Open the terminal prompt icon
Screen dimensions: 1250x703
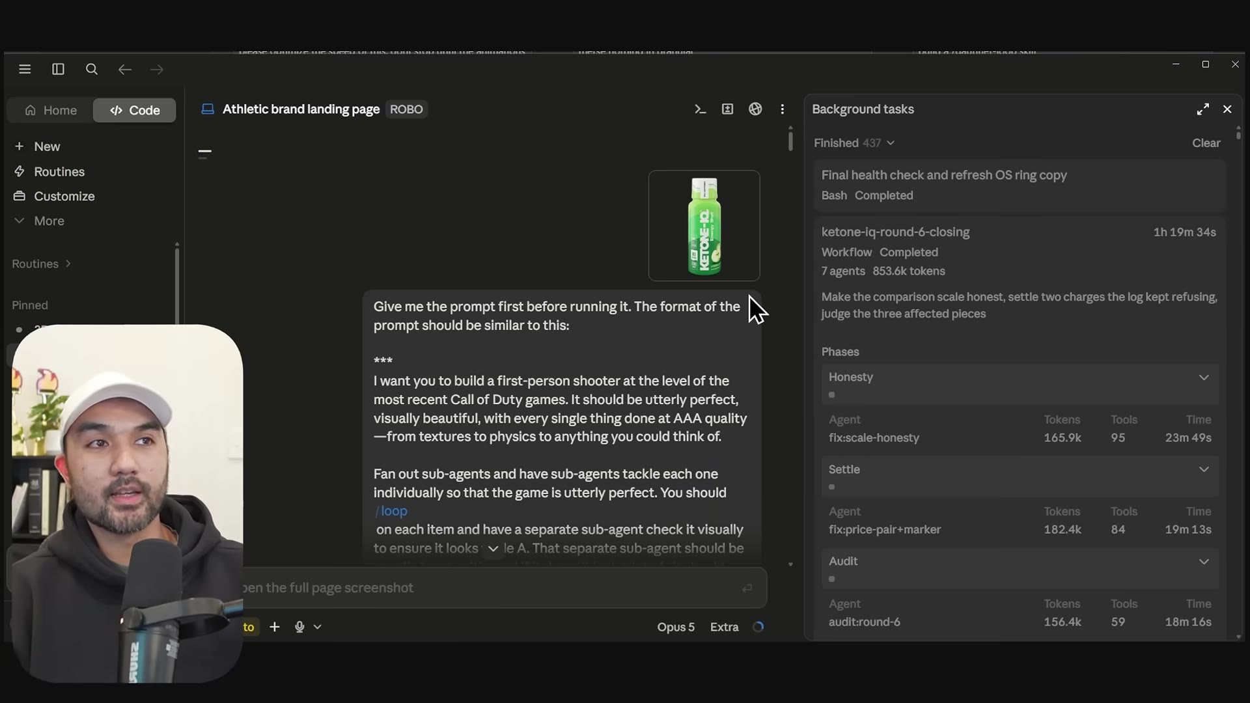click(x=700, y=109)
